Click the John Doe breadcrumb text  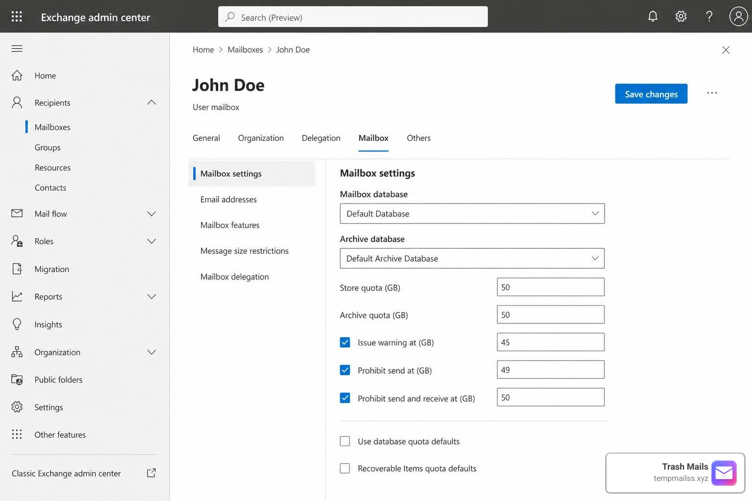(x=293, y=49)
